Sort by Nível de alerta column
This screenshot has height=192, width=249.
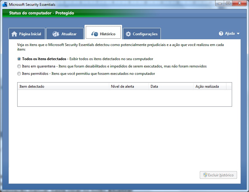pyautogui.click(x=129, y=86)
